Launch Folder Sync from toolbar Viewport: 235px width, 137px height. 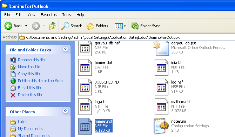(x=145, y=26)
